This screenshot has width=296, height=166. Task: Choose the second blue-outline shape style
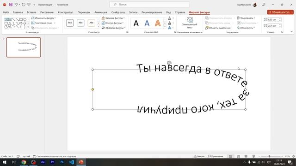pyautogui.click(x=80, y=23)
